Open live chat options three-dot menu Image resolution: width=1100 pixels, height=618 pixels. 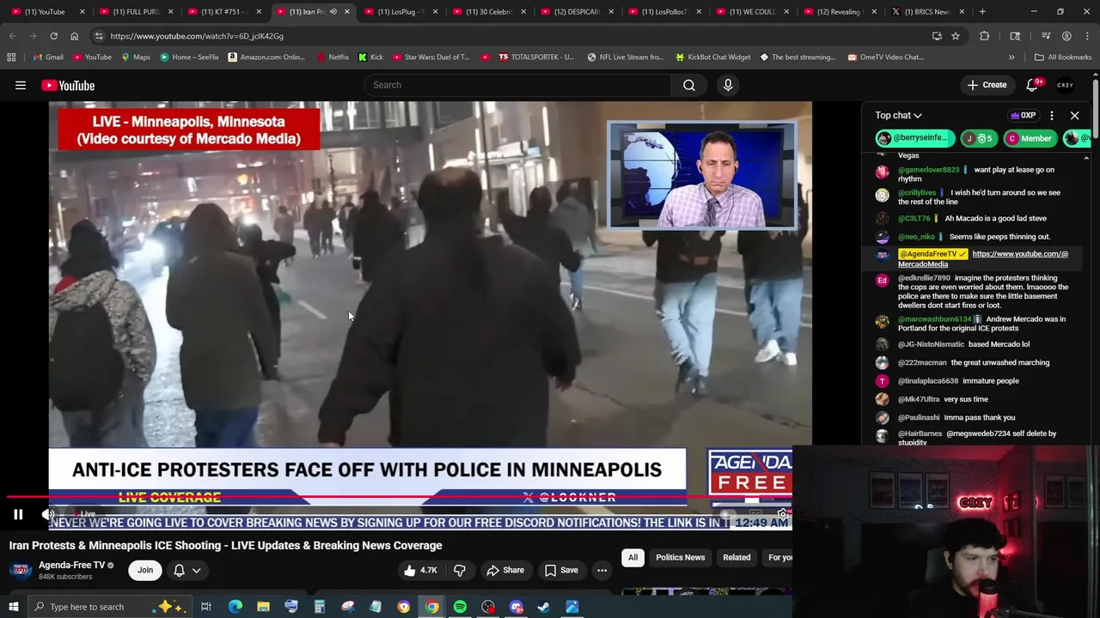[1052, 115]
